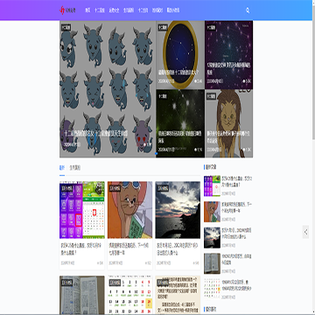Open the second header navigation item

[x=100, y=10]
